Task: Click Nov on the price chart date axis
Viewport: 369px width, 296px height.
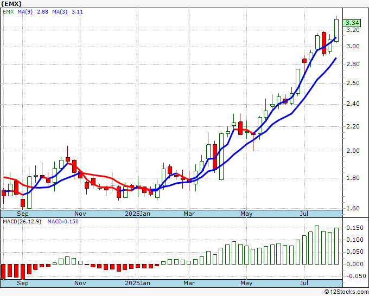Action: click(80, 214)
